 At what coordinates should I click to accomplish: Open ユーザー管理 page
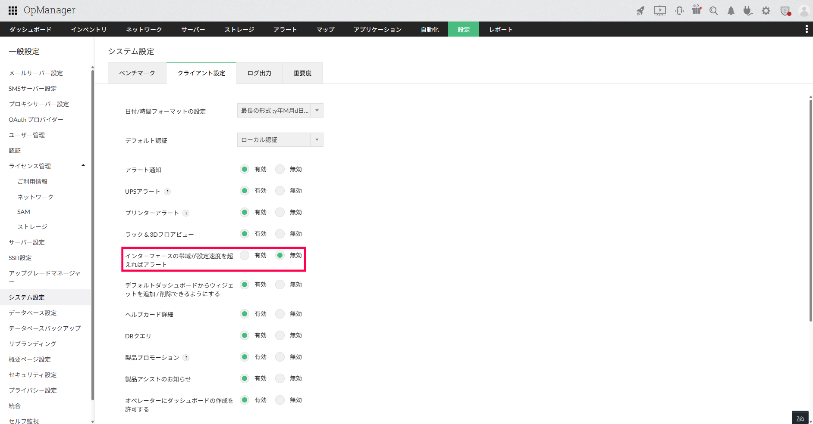click(27, 135)
